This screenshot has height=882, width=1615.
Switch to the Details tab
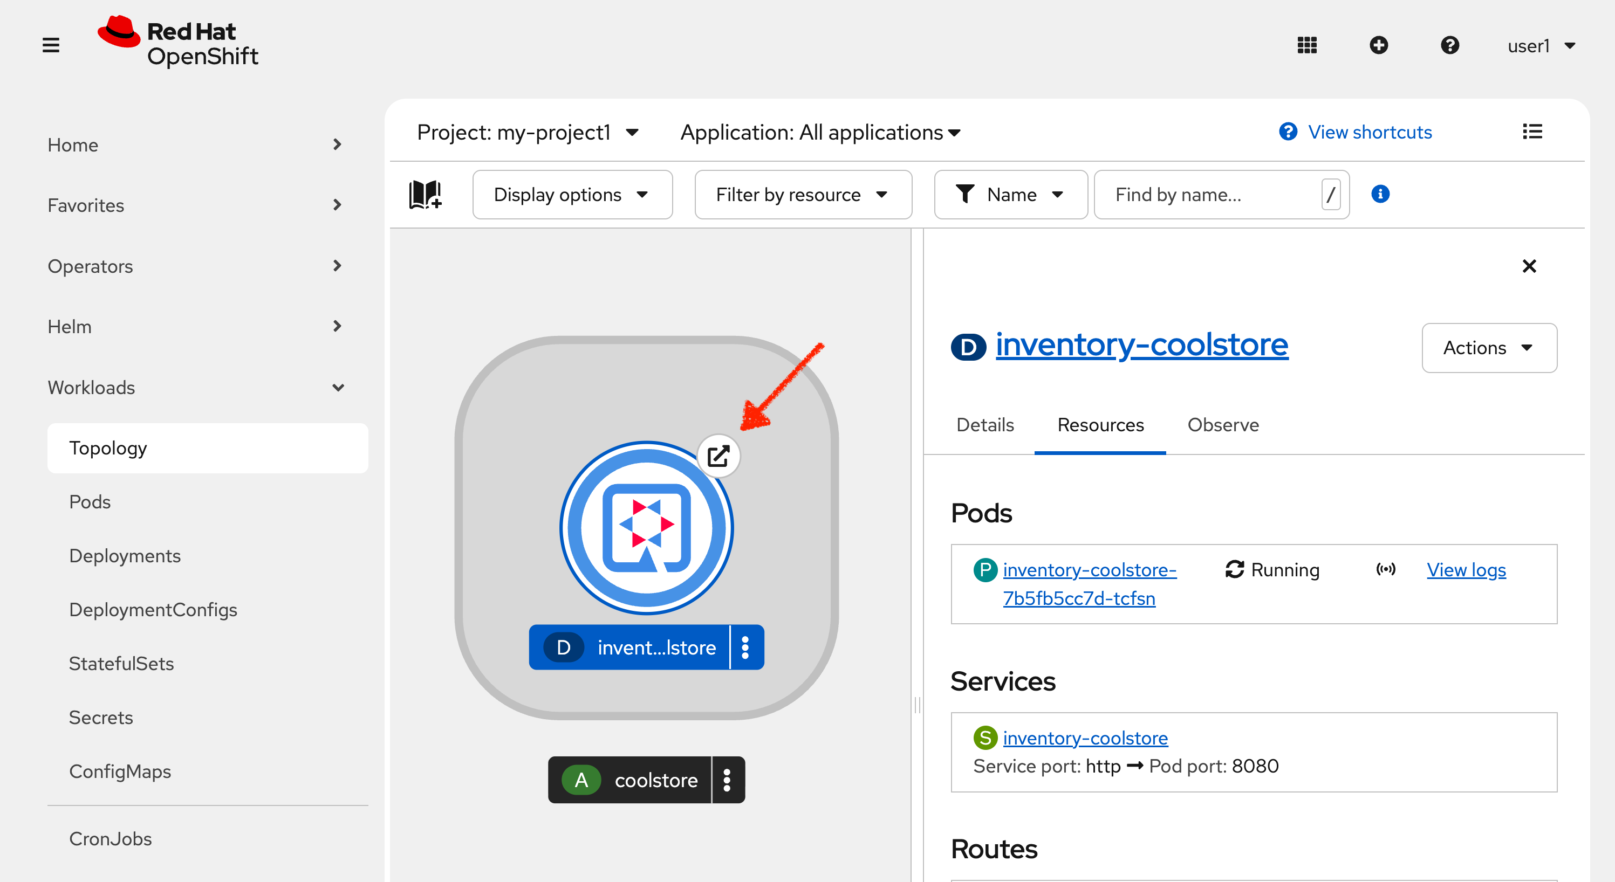(x=984, y=425)
